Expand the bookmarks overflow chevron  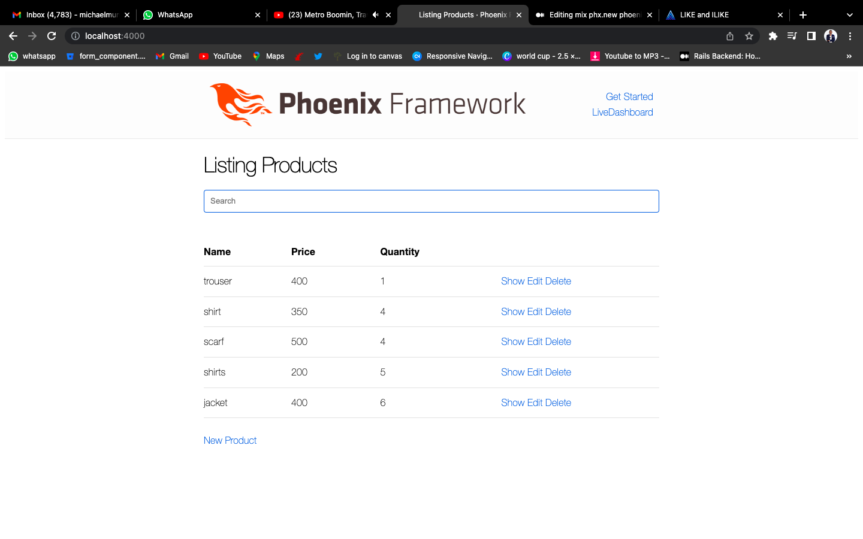849,56
